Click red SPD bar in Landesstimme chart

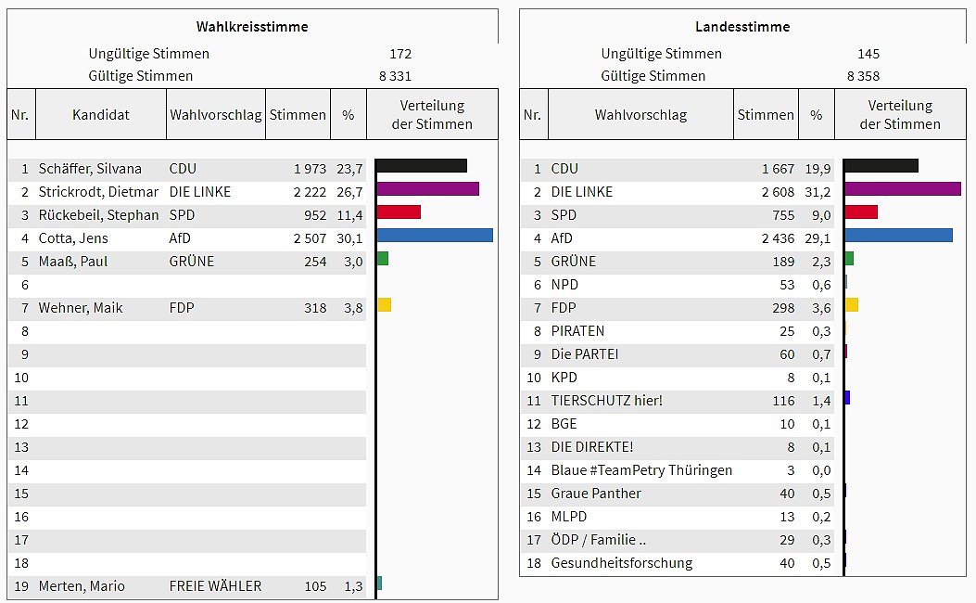coord(861,212)
